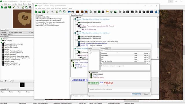Click the green revealerb link
The width and height of the screenshot is (185, 104).
click(94, 83)
